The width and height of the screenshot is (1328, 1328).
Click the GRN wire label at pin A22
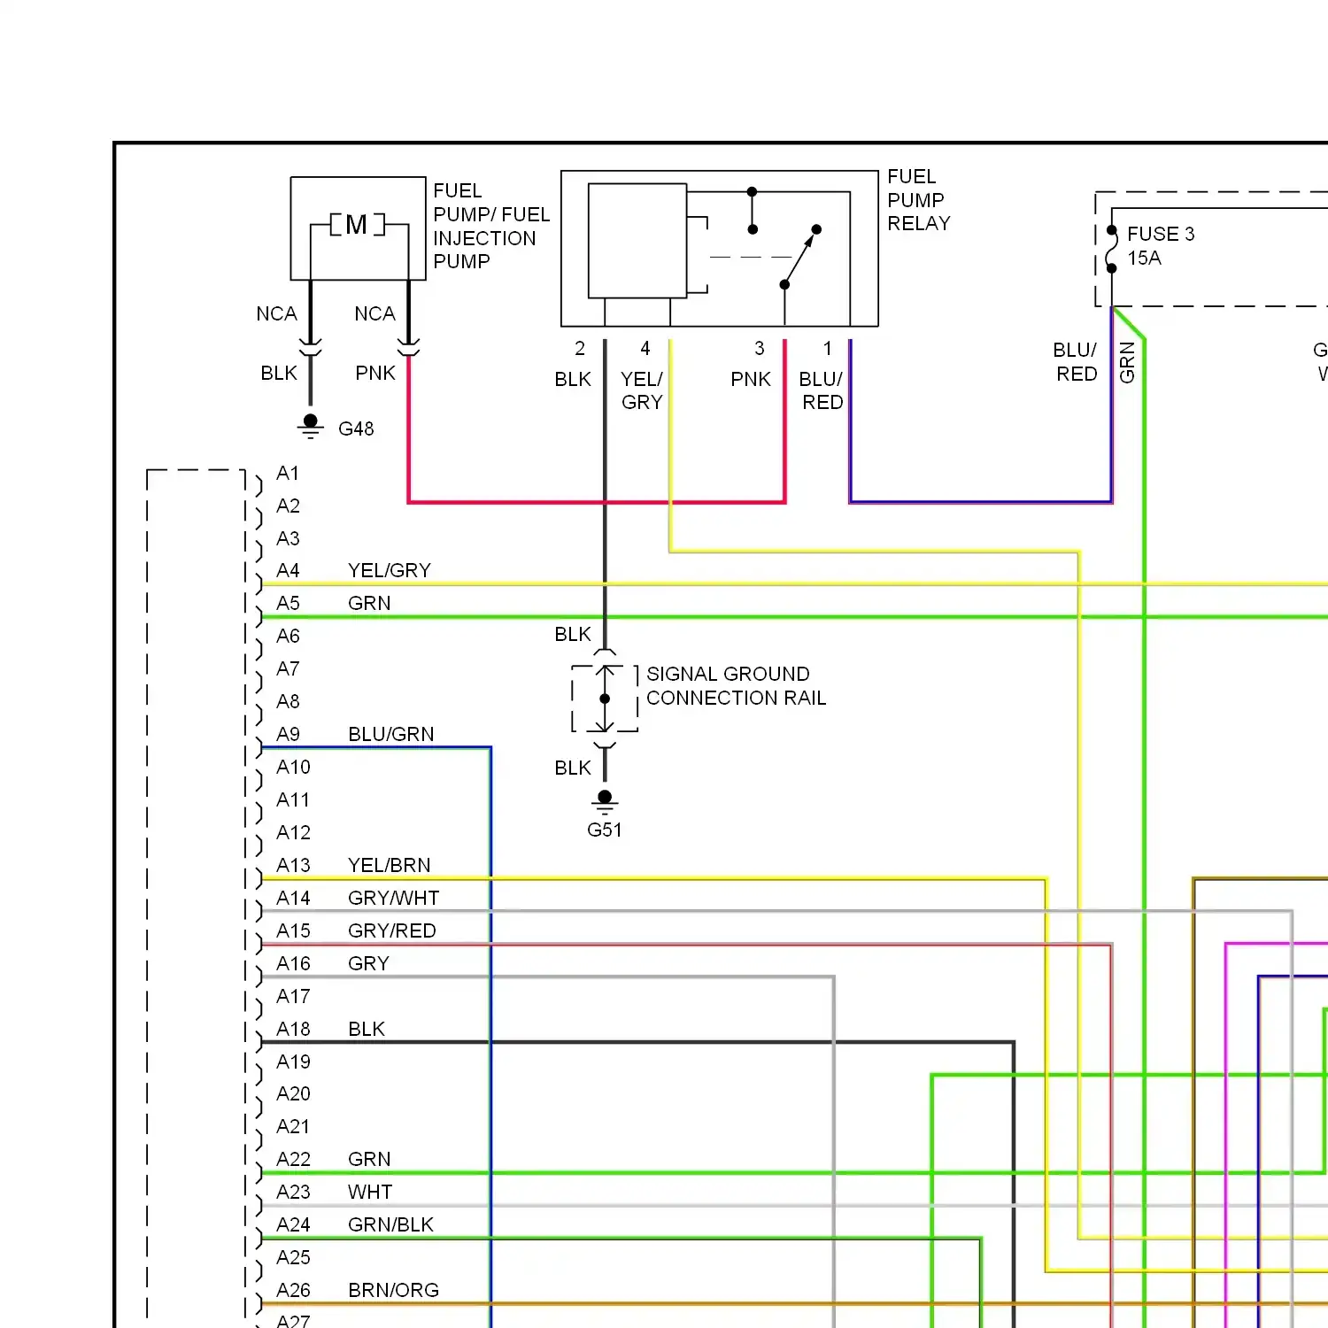coord(369,1159)
